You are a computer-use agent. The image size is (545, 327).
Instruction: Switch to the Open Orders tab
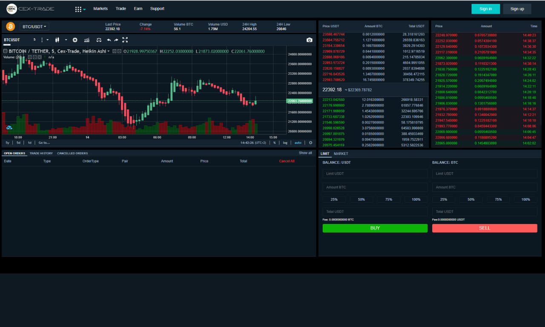(x=14, y=153)
